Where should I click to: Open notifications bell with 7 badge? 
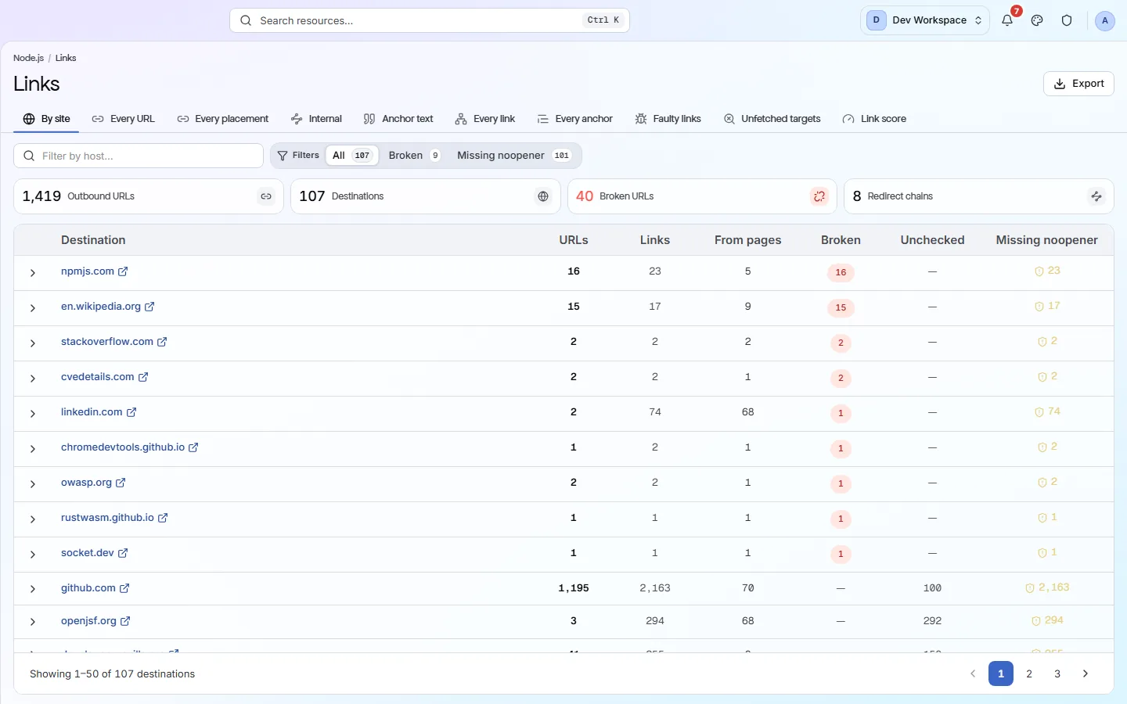coord(1007,20)
